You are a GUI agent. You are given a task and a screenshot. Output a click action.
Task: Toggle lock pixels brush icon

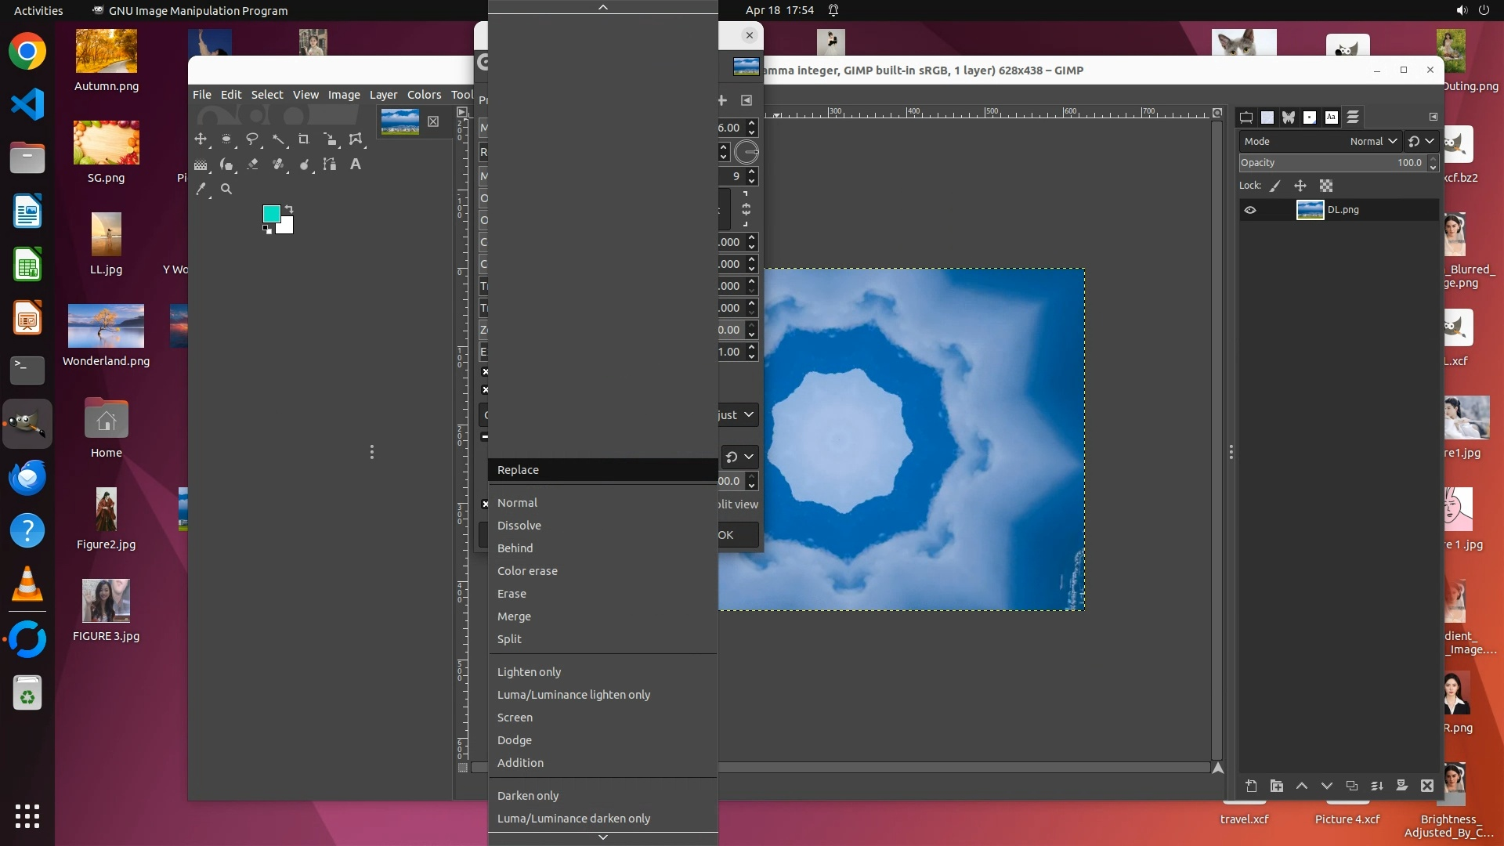[x=1275, y=186]
